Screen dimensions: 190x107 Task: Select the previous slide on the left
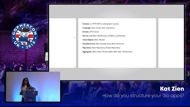(63, 43)
